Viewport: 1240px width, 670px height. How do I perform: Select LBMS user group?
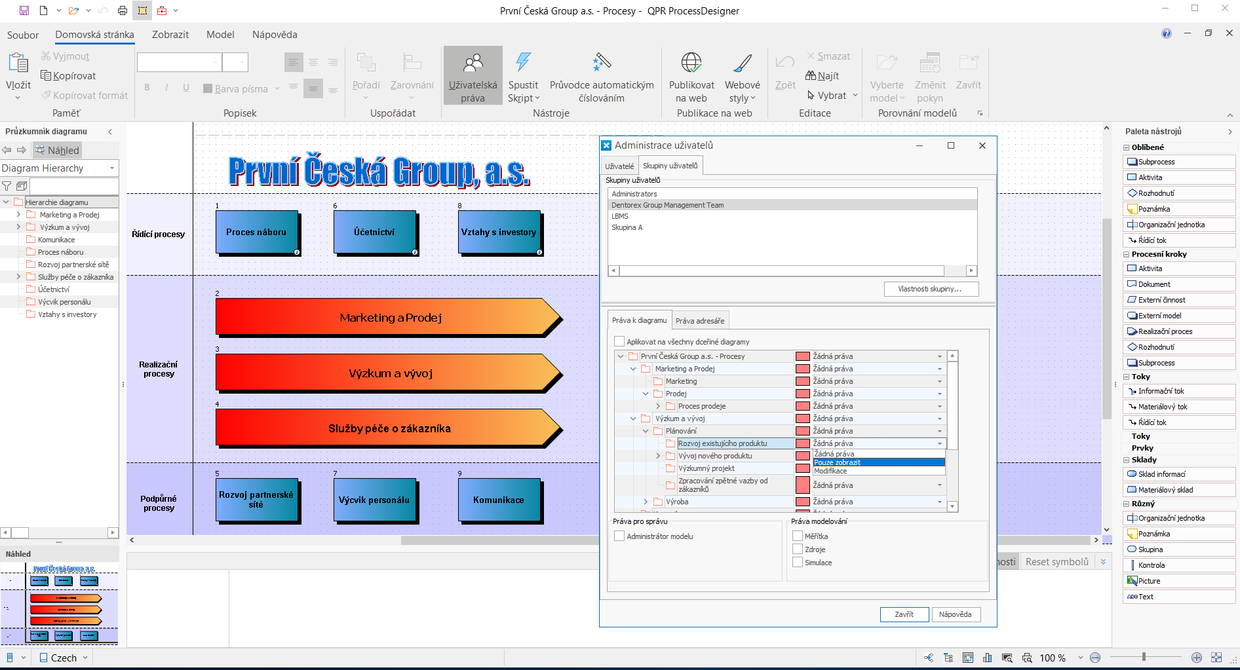coord(792,216)
